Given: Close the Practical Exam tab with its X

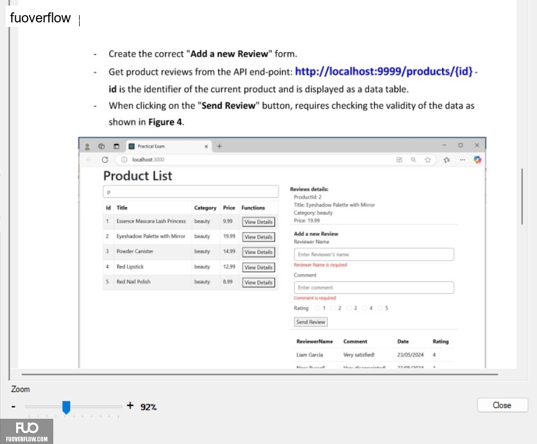Looking at the screenshot, I should click(206, 146).
